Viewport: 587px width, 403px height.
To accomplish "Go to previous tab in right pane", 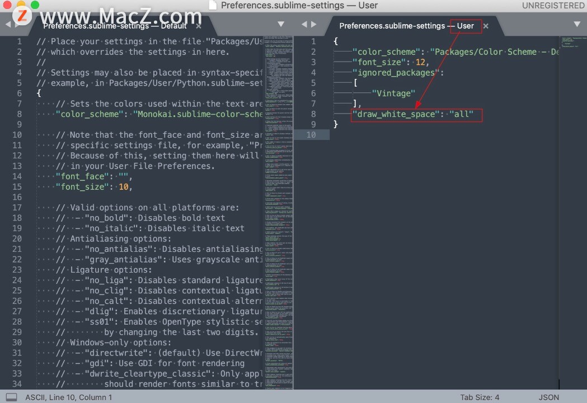I will coord(304,24).
